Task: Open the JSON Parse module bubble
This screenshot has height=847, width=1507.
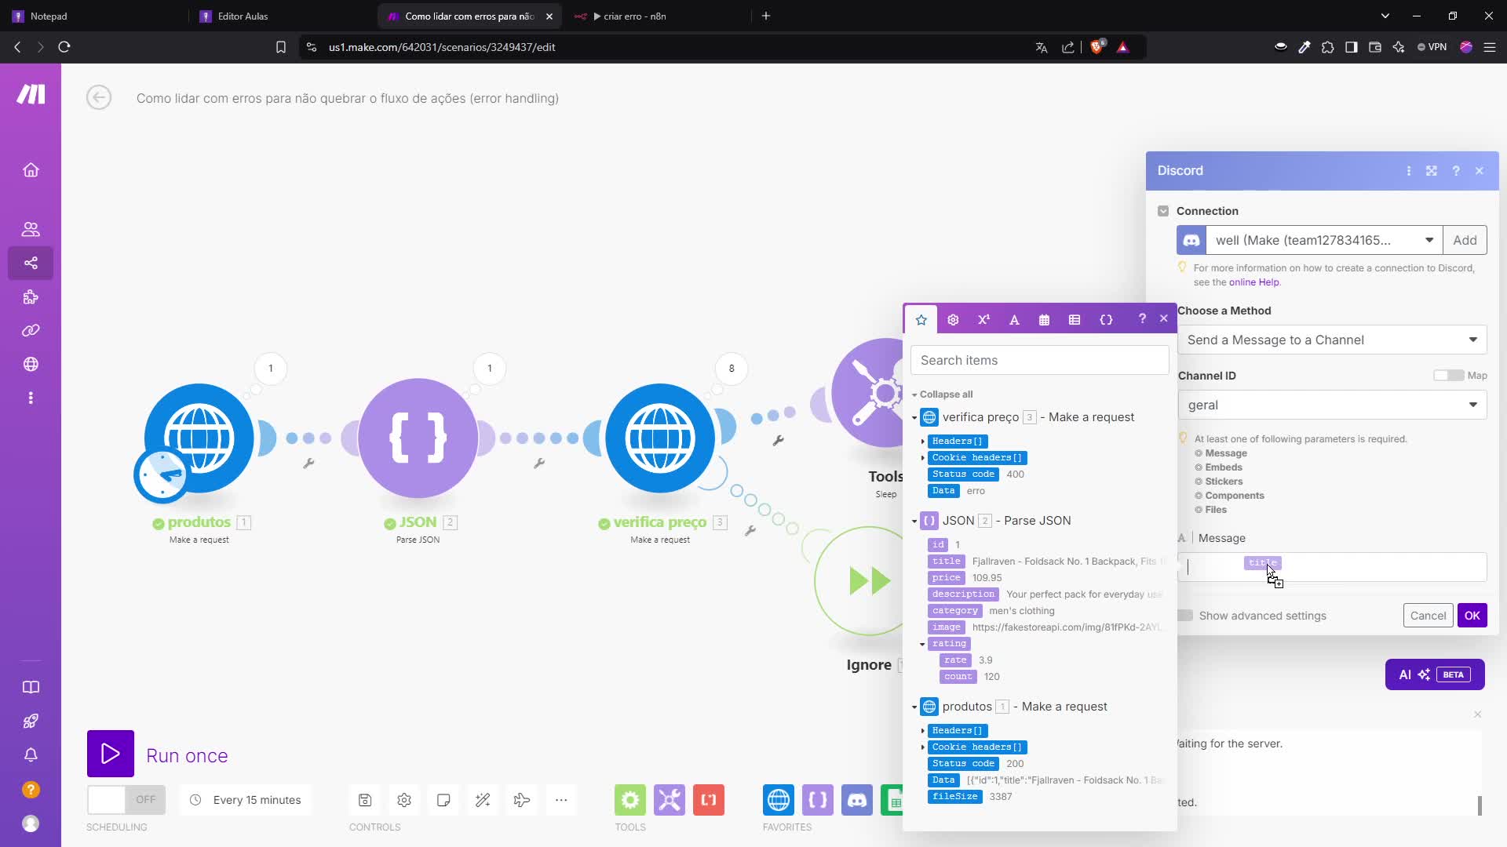Action: tap(418, 438)
